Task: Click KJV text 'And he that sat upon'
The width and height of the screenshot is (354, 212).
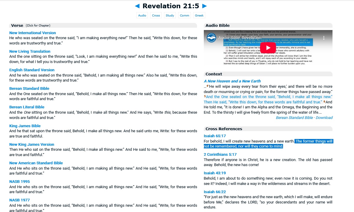Action: (x=28, y=131)
